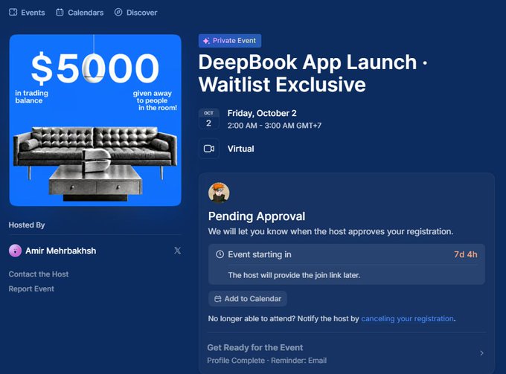Image resolution: width=506 pixels, height=374 pixels.
Task: Click the calendar icon in Add to Calendar
Action: pos(218,299)
